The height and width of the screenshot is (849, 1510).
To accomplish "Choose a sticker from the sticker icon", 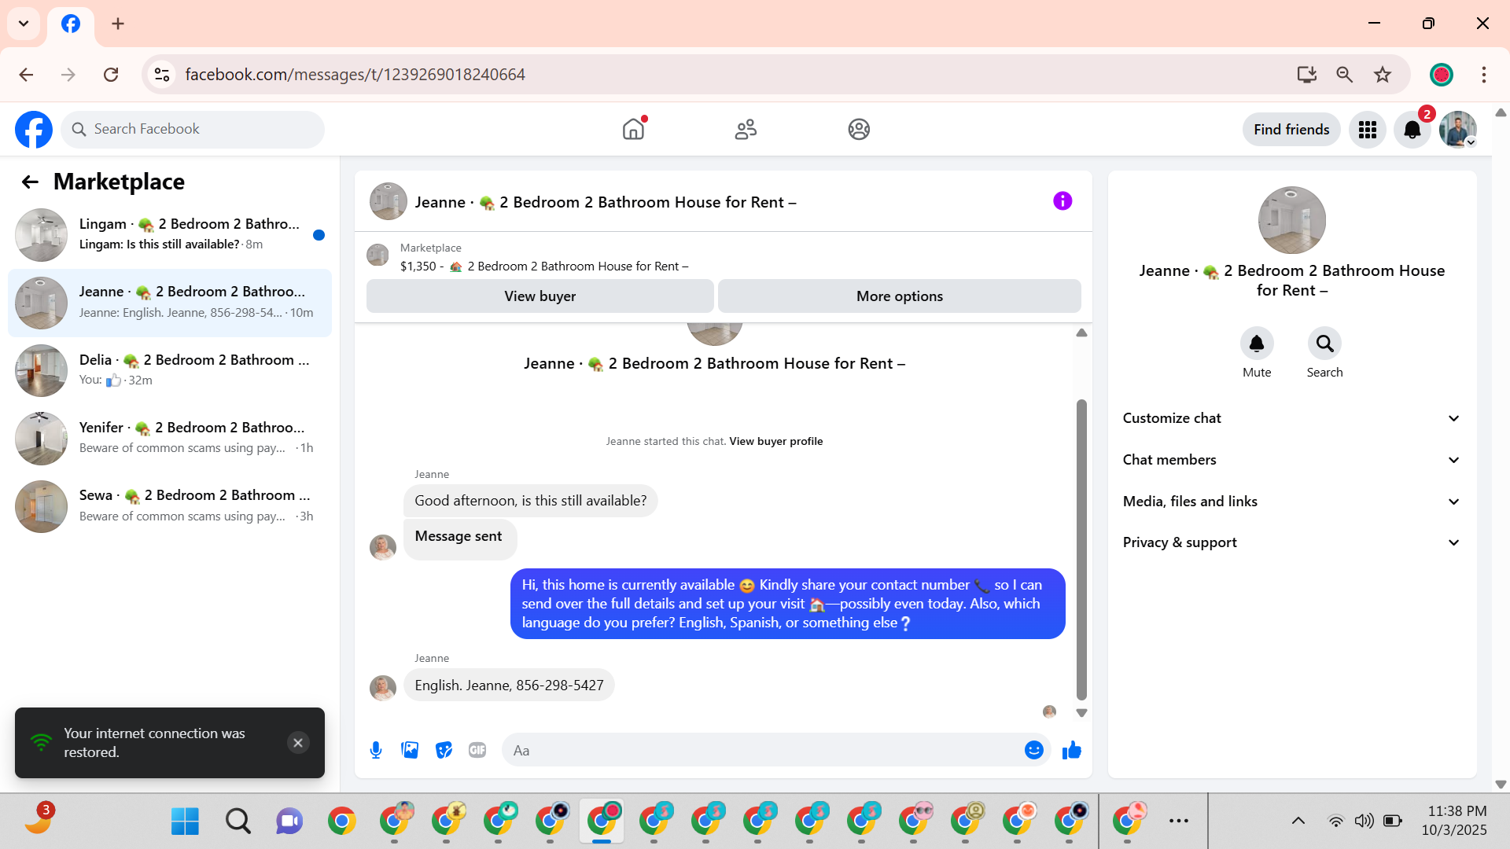I will tap(444, 750).
